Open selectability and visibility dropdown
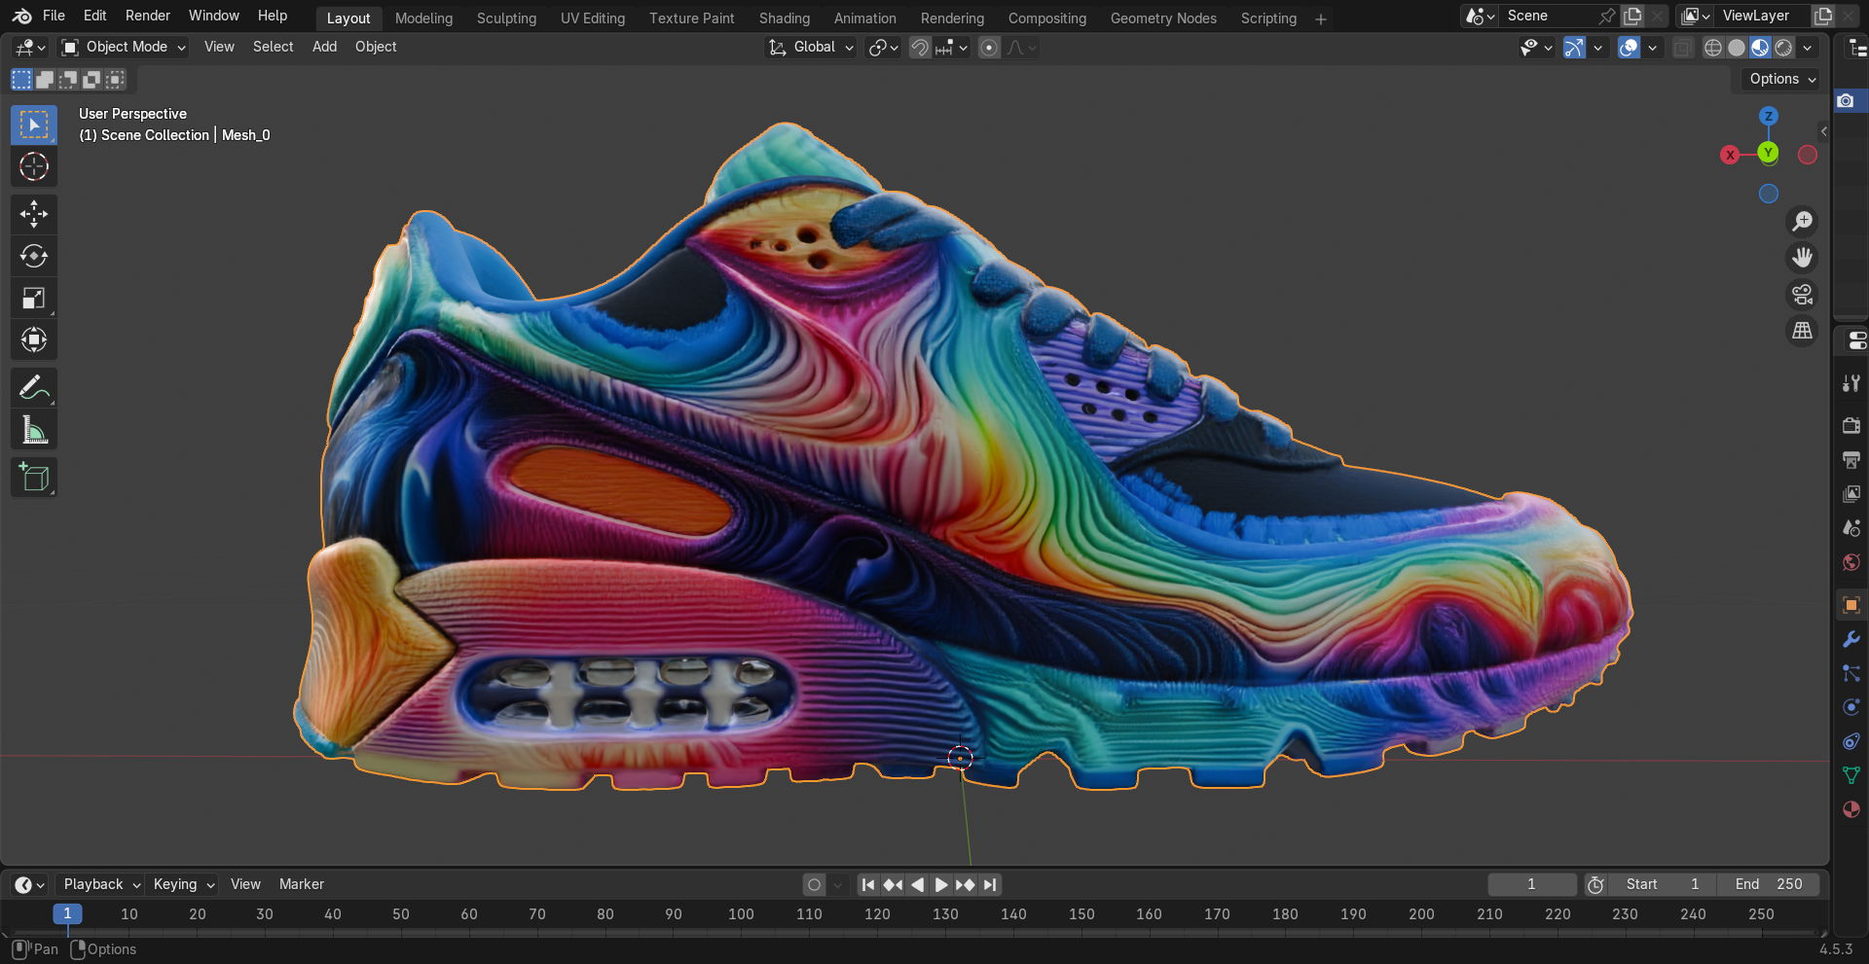The height and width of the screenshot is (964, 1869). pyautogui.click(x=1536, y=47)
